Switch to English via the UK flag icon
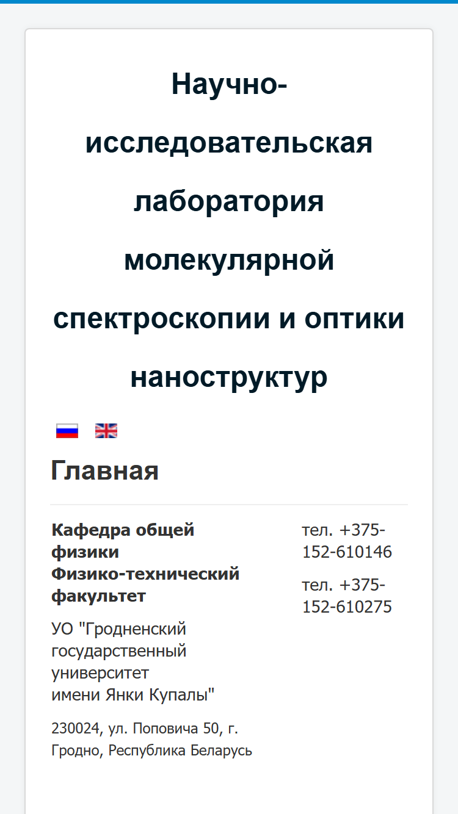Image resolution: width=458 pixels, height=814 pixels. (106, 431)
